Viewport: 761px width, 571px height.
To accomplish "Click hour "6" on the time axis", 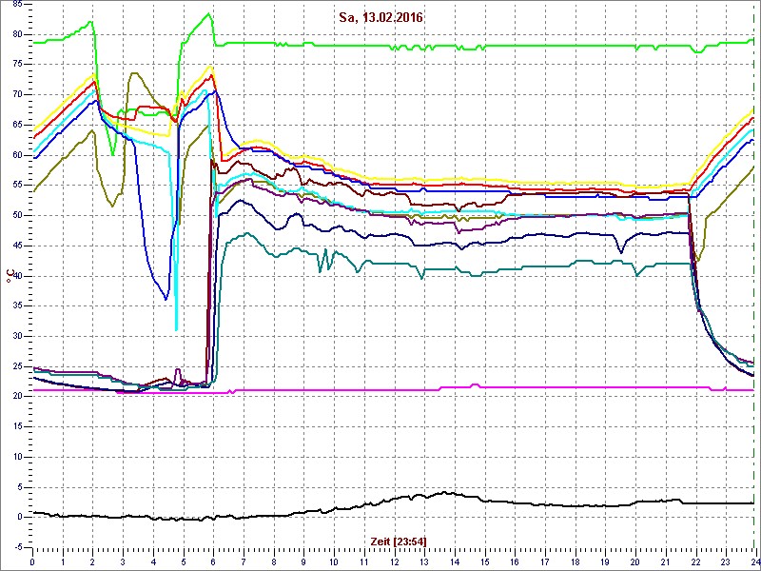I will tap(213, 562).
